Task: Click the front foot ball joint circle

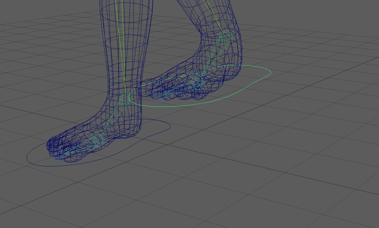Action: pos(98,140)
